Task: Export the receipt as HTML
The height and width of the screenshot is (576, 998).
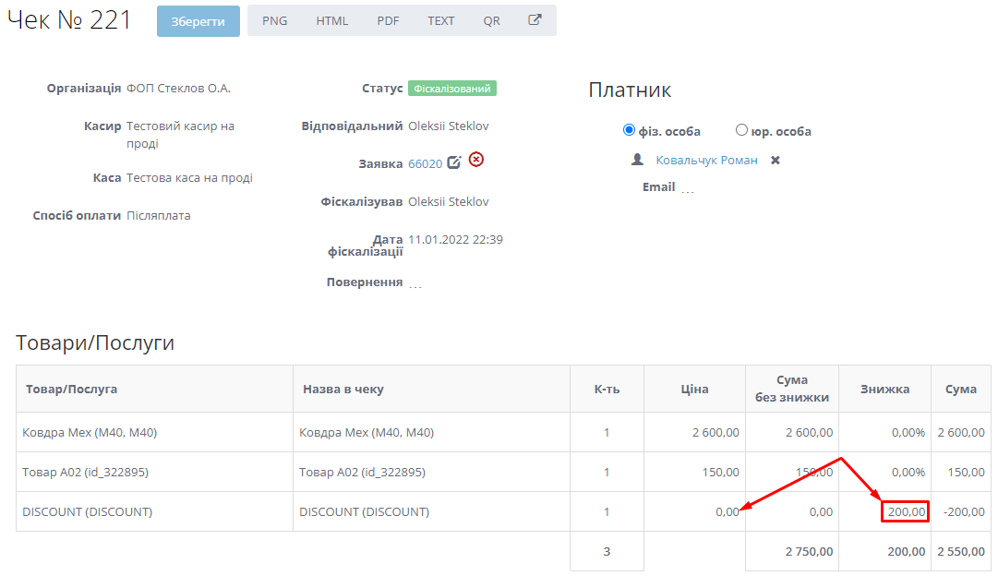Action: 332,20
